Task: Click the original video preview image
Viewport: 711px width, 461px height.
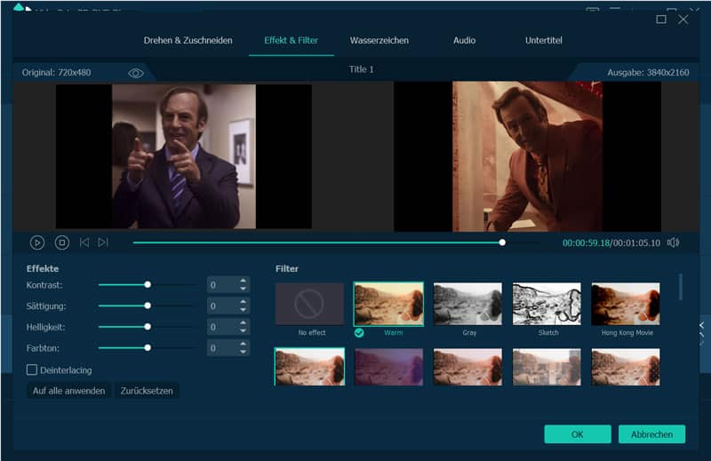Action: pyautogui.click(x=184, y=156)
